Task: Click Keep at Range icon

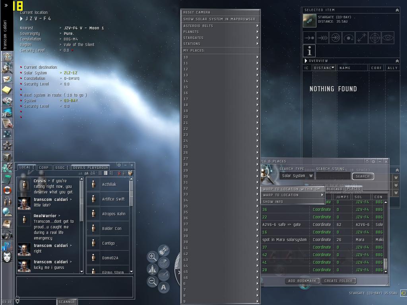Action: tap(362, 38)
